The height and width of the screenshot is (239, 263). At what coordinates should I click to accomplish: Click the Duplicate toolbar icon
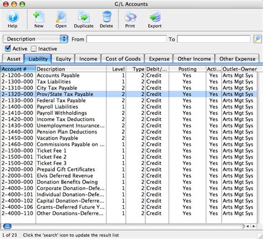pos(84,17)
